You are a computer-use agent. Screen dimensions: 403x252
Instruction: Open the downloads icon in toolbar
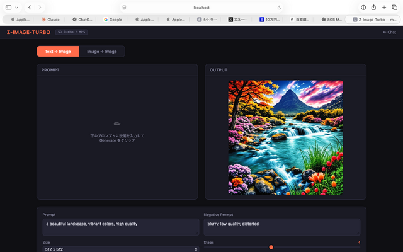[363, 7]
